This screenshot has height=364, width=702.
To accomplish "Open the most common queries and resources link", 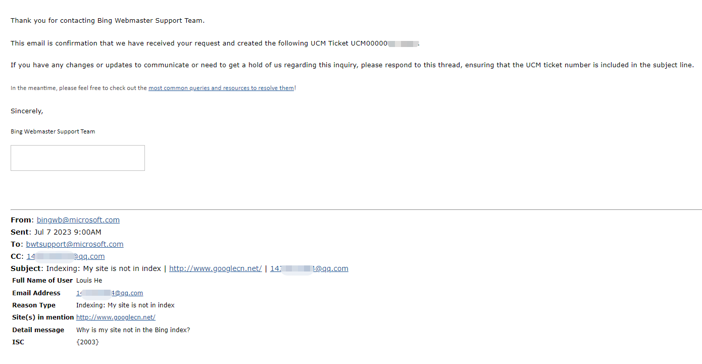I will click(x=221, y=88).
